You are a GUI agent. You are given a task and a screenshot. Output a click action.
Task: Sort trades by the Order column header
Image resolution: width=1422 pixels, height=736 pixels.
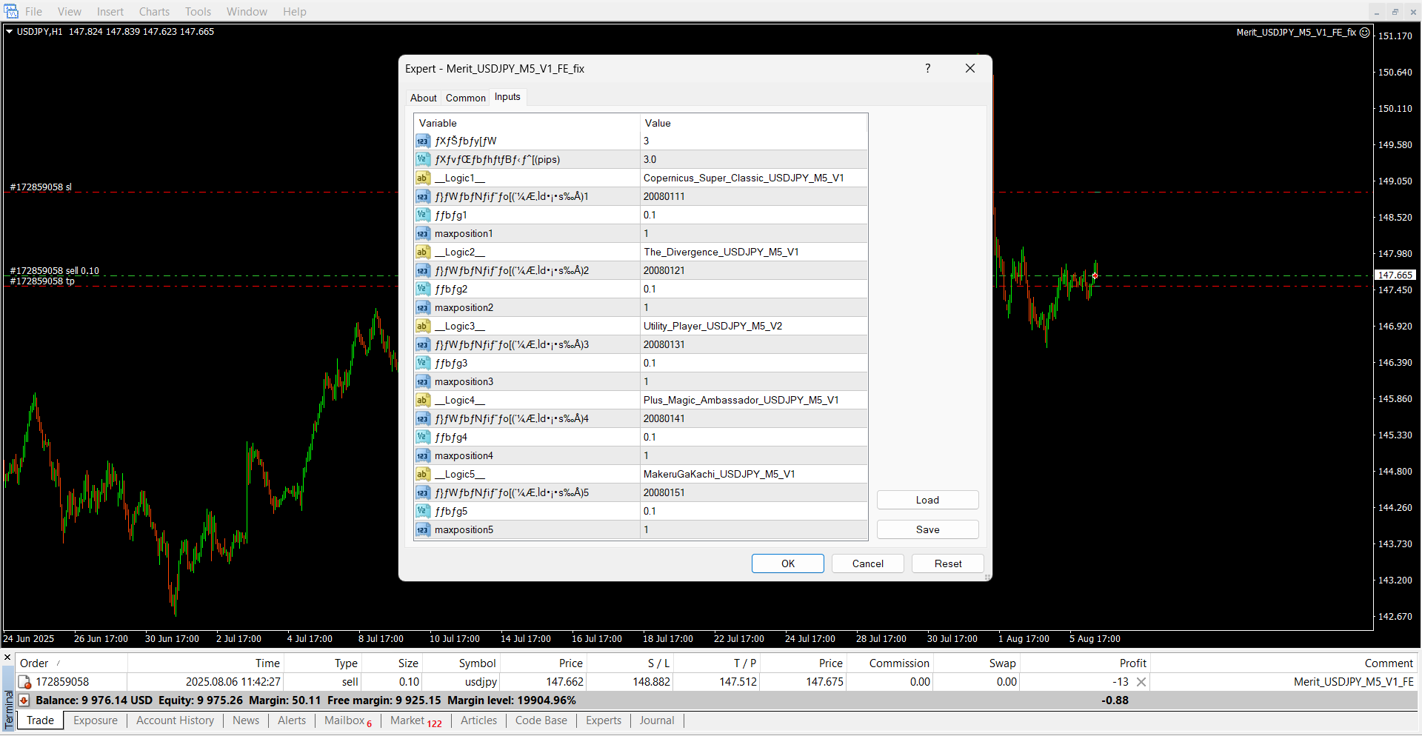(34, 663)
